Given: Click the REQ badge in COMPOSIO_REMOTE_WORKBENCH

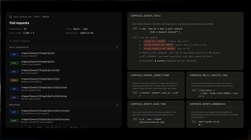Looking at the screenshot, I should pyautogui.click(x=194, y=122).
